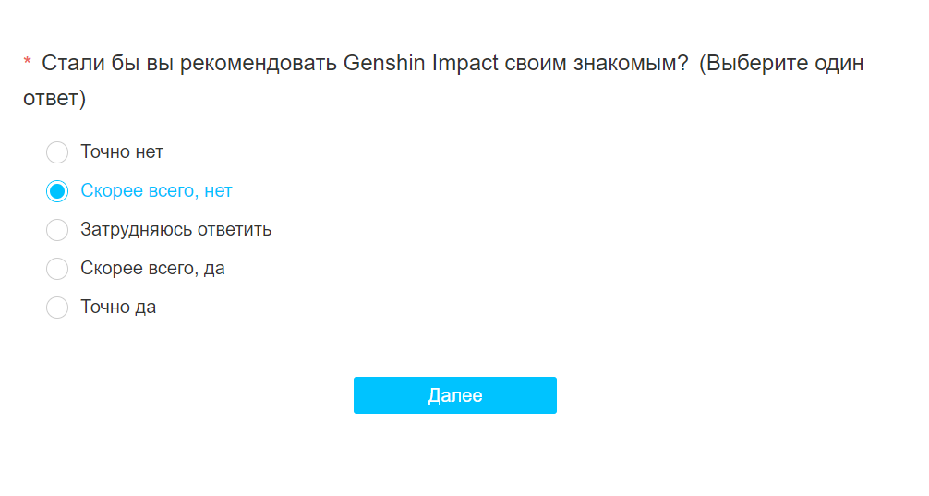Click the word "ответ)" on the second question line
The image size is (929, 496).
pos(54,98)
